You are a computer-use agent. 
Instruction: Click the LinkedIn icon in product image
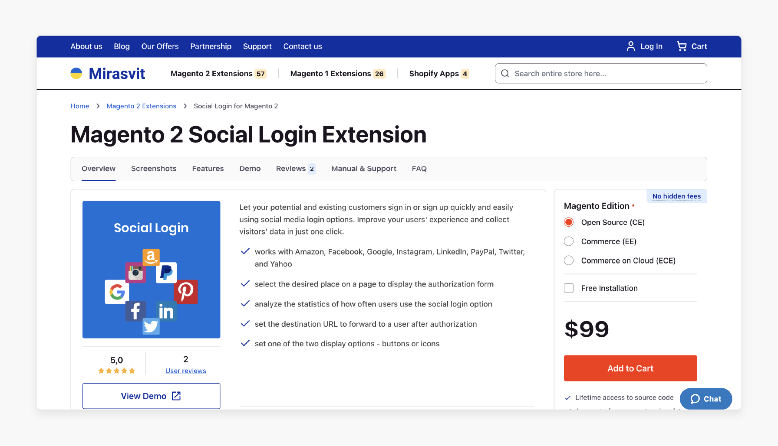pyautogui.click(x=166, y=311)
